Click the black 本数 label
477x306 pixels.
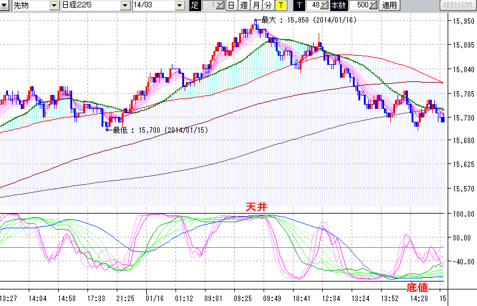point(338,6)
